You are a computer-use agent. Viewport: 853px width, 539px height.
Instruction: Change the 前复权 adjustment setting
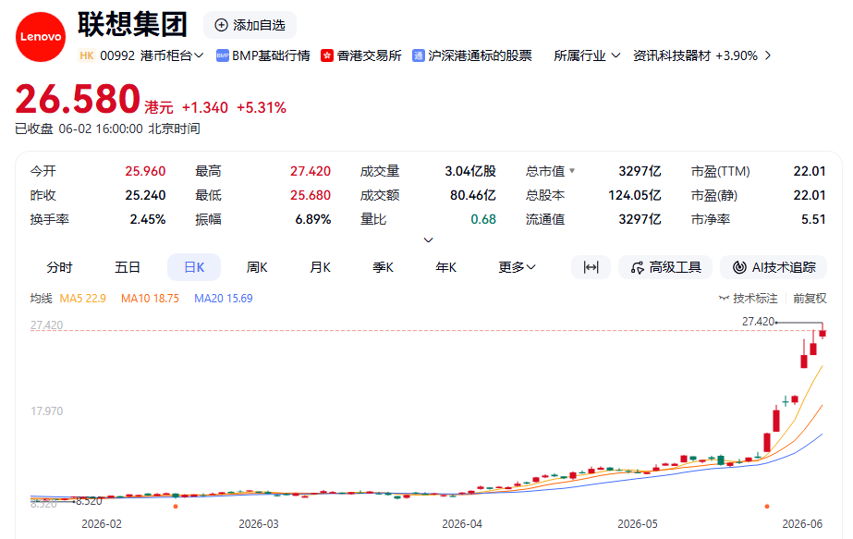(810, 299)
